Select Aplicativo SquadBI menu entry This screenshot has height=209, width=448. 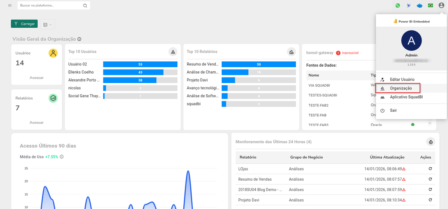[x=406, y=97]
